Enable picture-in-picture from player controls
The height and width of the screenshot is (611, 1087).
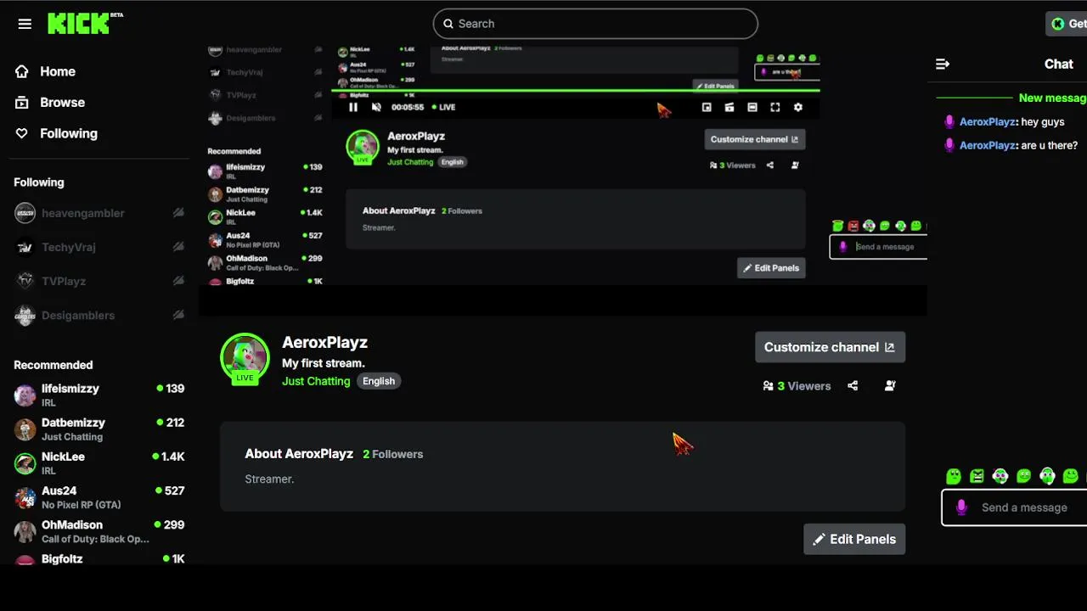coord(707,107)
